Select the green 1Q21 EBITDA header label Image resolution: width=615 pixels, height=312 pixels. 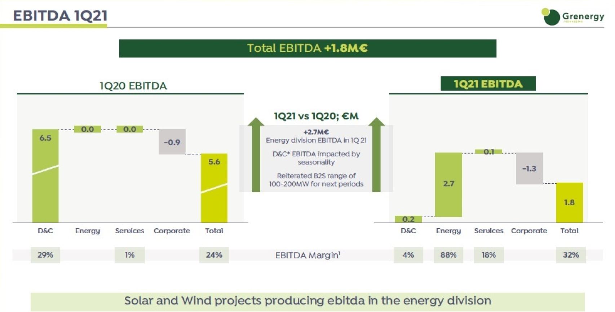(488, 84)
